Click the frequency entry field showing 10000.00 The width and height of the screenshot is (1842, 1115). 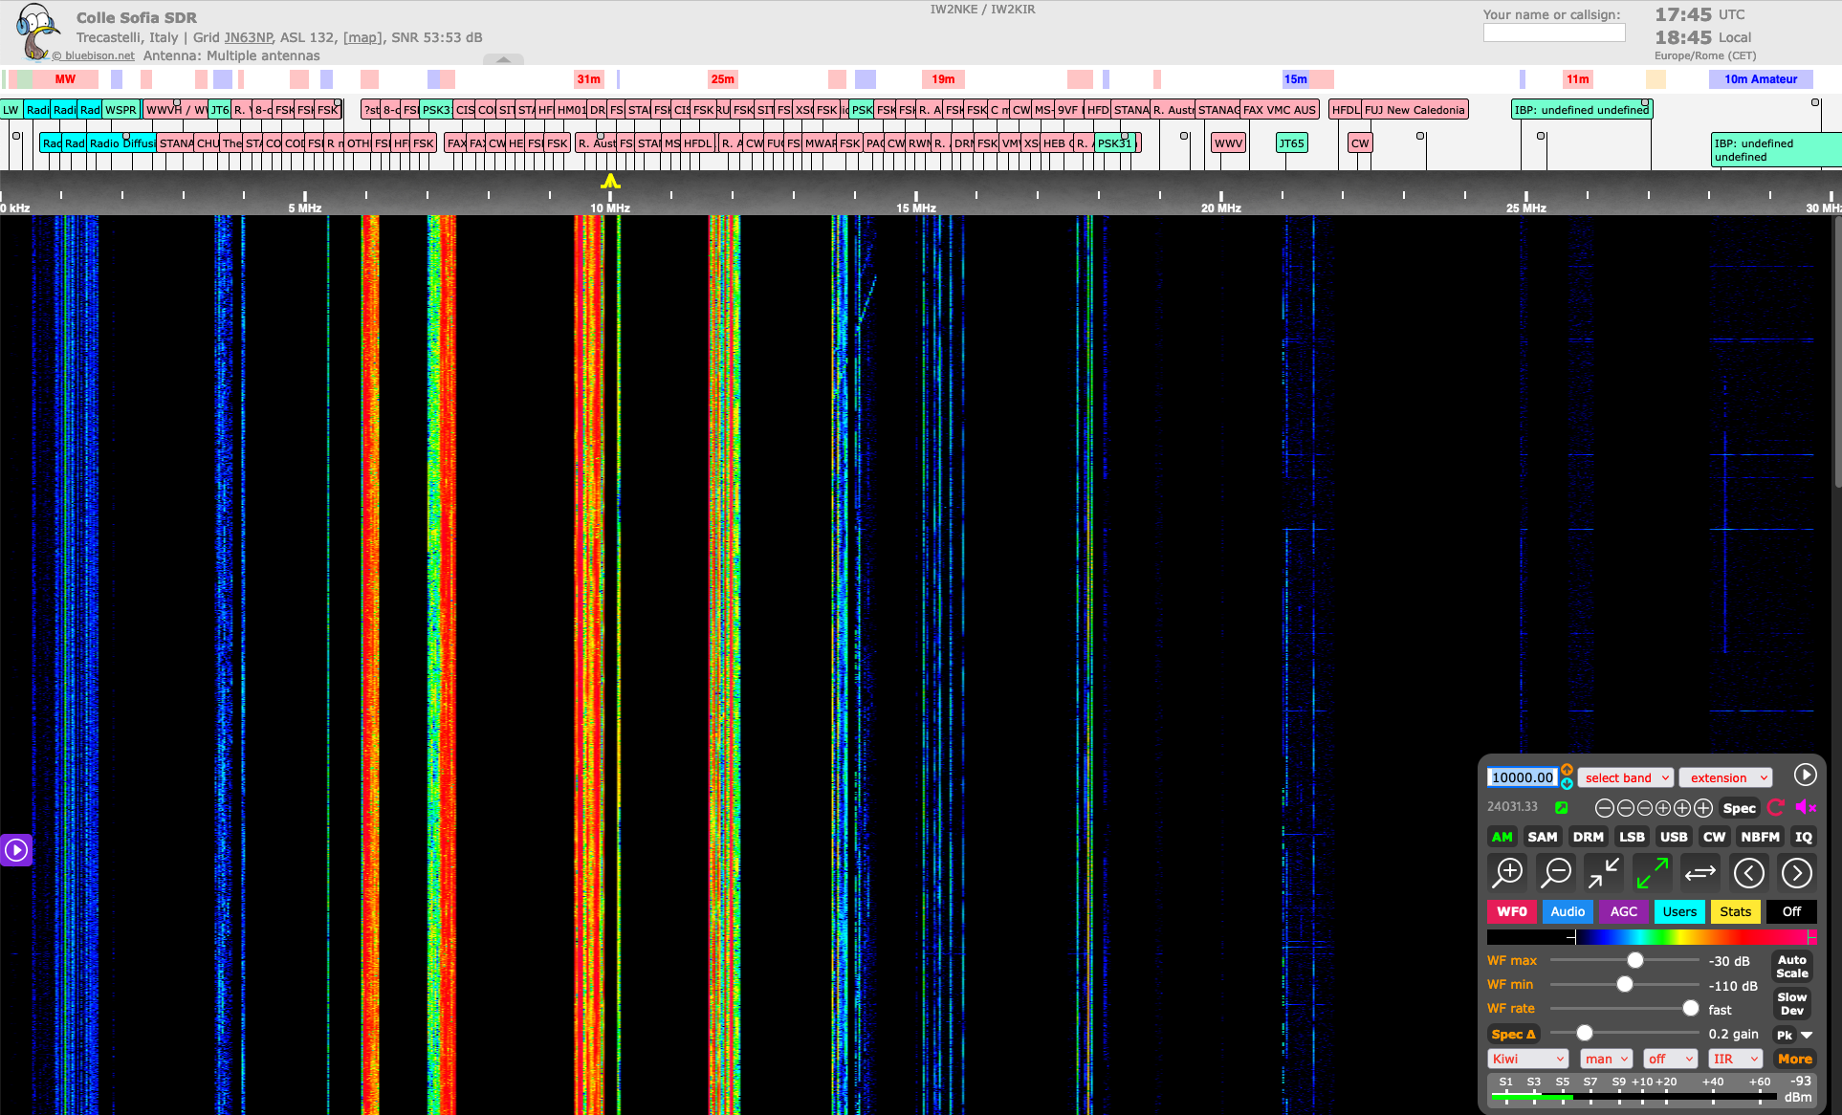(x=1522, y=776)
